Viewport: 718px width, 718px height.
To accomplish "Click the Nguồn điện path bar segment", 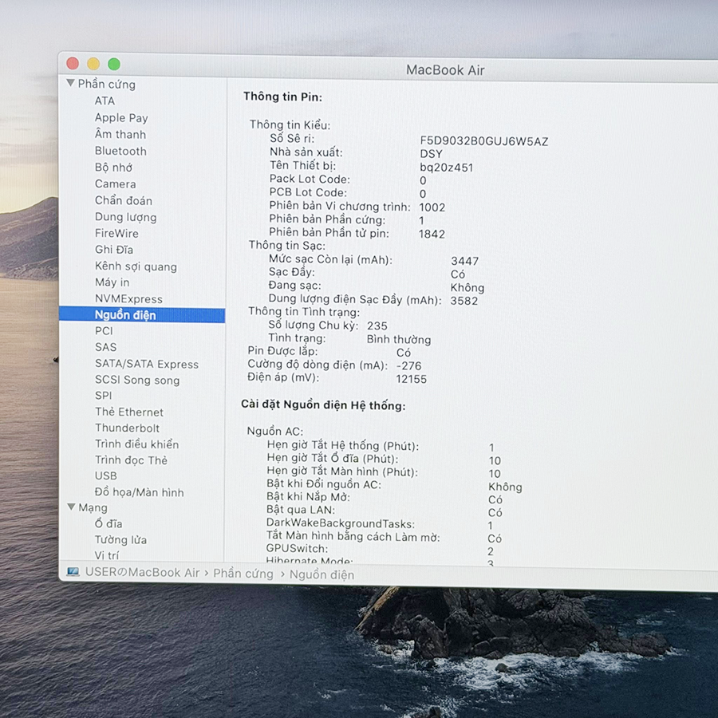I will pyautogui.click(x=322, y=574).
